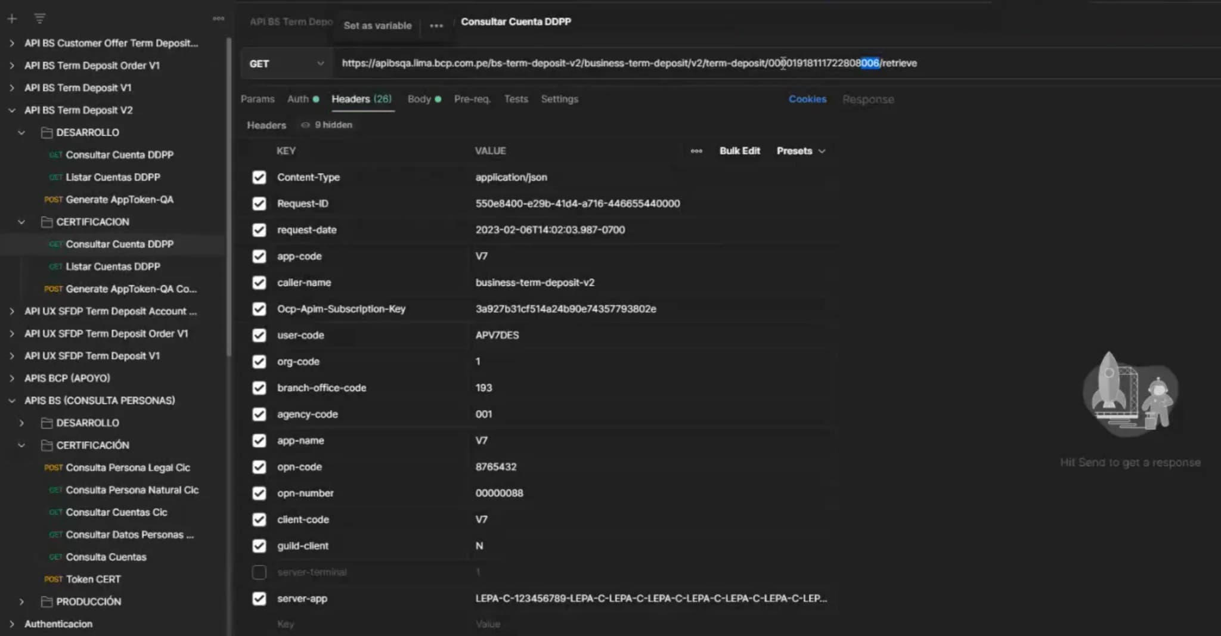Collapse DESARROLLO folder under Term Deposit V2
Image resolution: width=1221 pixels, height=636 pixels.
[21, 132]
